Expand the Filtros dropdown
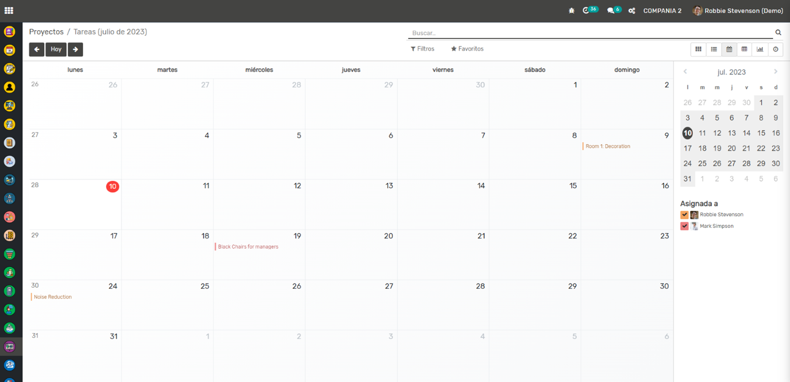The width and height of the screenshot is (790, 382). click(423, 49)
